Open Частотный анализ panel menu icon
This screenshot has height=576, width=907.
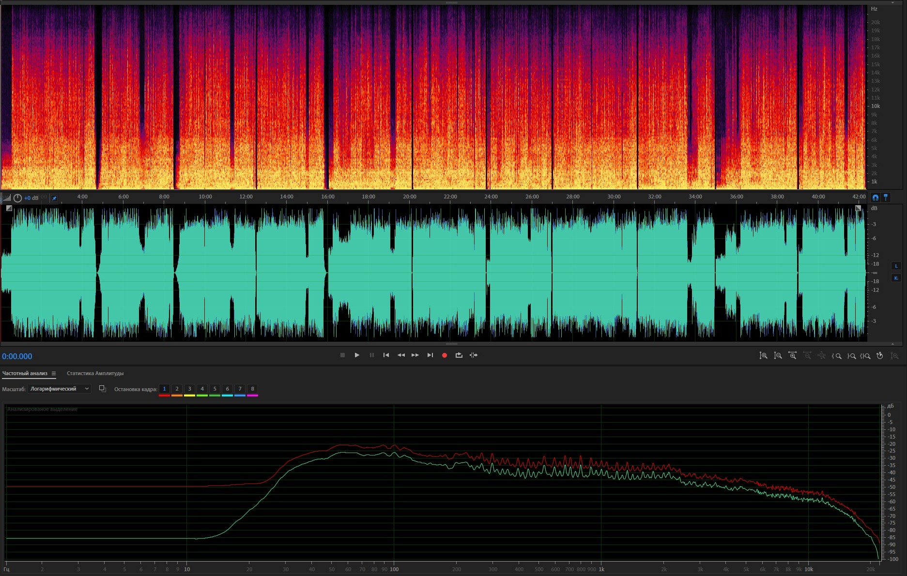click(x=54, y=373)
